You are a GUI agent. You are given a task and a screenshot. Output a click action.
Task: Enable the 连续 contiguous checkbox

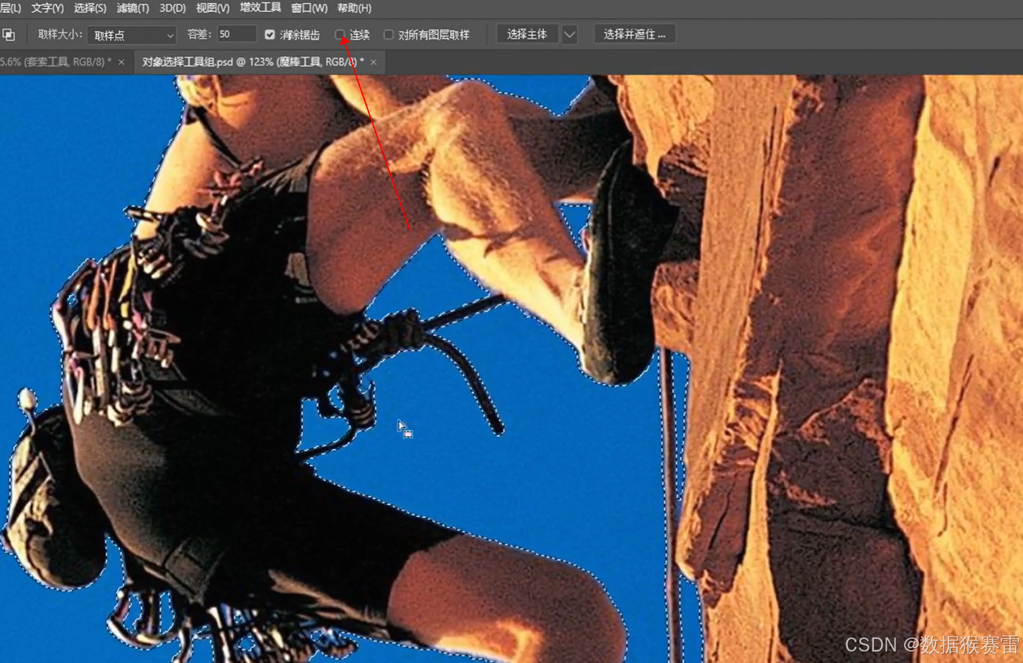click(340, 34)
